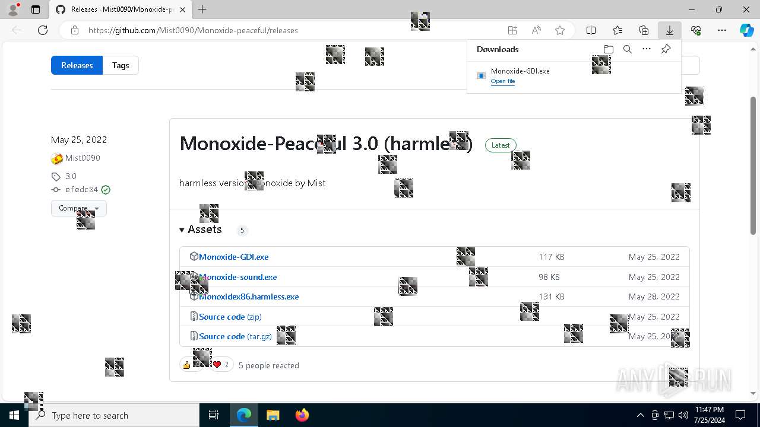Open commit efedc84
760x427 pixels.
click(x=81, y=190)
